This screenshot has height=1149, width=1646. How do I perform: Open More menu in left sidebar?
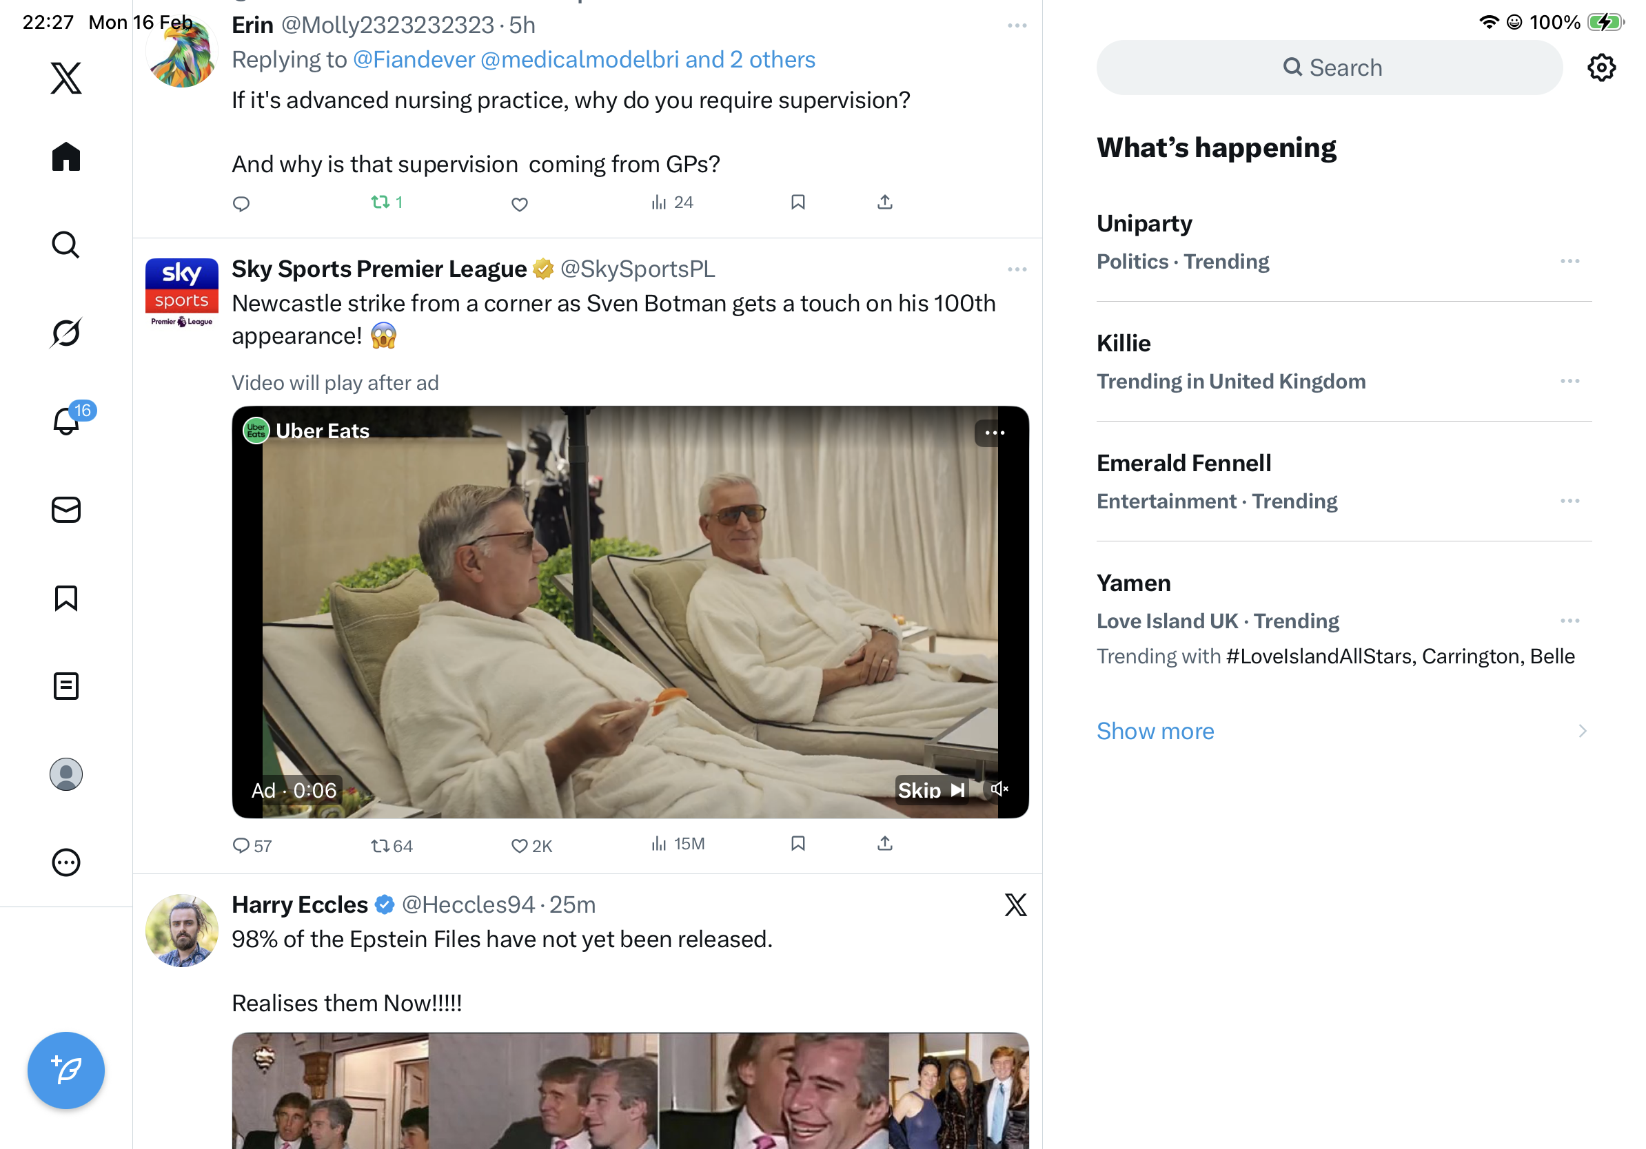point(66,862)
